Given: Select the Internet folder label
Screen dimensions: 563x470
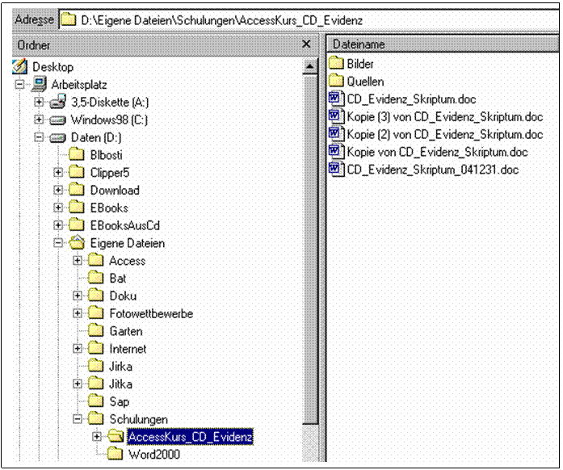Looking at the screenshot, I should click(x=128, y=349).
